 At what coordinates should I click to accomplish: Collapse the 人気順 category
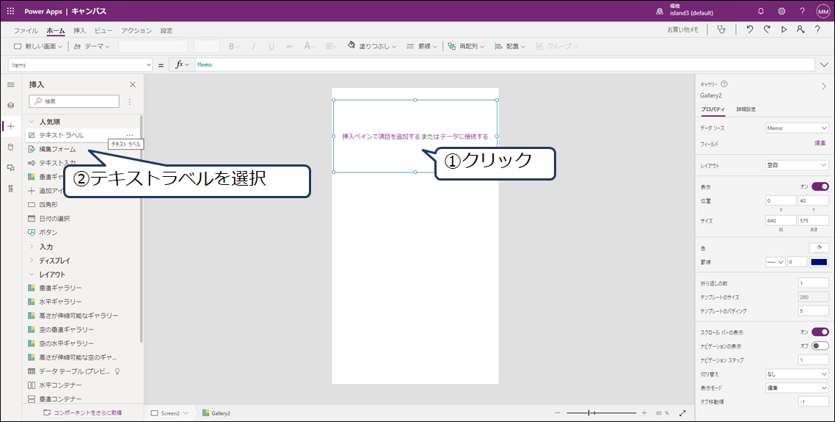[32, 122]
